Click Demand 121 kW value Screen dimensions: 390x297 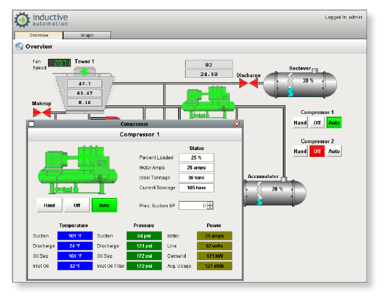[214, 256]
